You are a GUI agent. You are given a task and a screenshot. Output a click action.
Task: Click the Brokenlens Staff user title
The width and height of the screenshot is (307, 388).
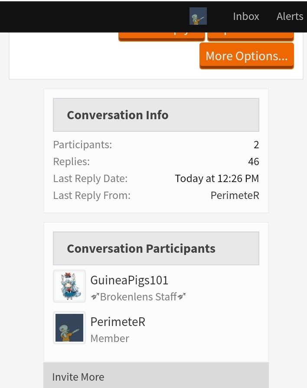pyautogui.click(x=138, y=297)
